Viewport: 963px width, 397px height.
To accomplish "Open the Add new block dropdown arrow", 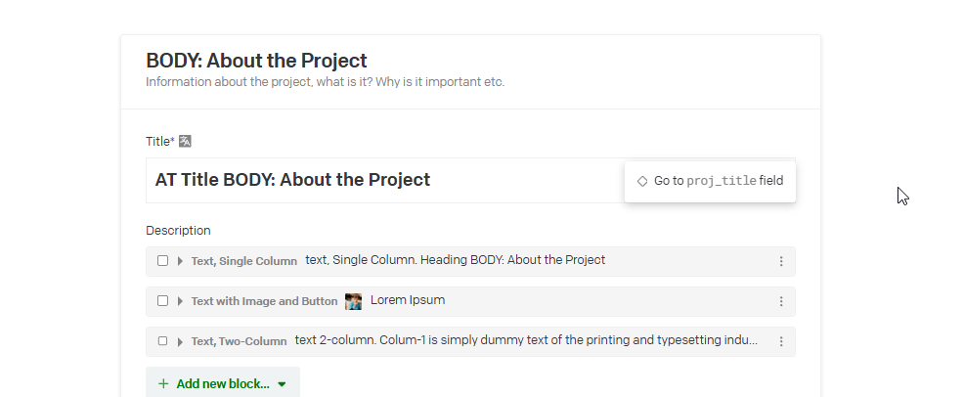I will (x=282, y=384).
